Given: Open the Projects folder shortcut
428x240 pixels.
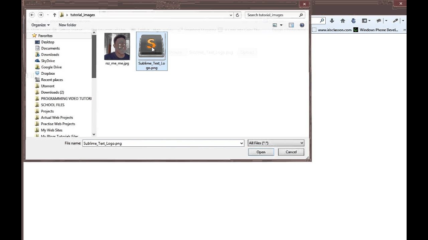Looking at the screenshot, I should point(47,111).
